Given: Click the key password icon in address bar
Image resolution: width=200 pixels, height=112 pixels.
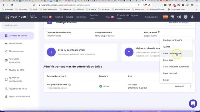Looking at the screenshot, I should click(x=139, y=5).
